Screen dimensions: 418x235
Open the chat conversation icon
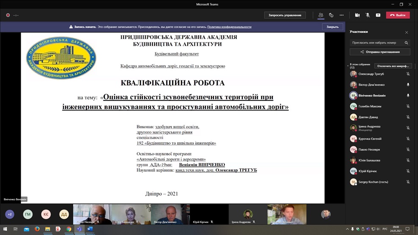[x=331, y=15]
